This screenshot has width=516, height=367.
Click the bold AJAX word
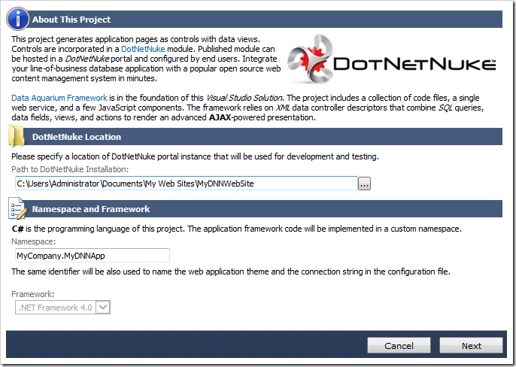pos(220,117)
